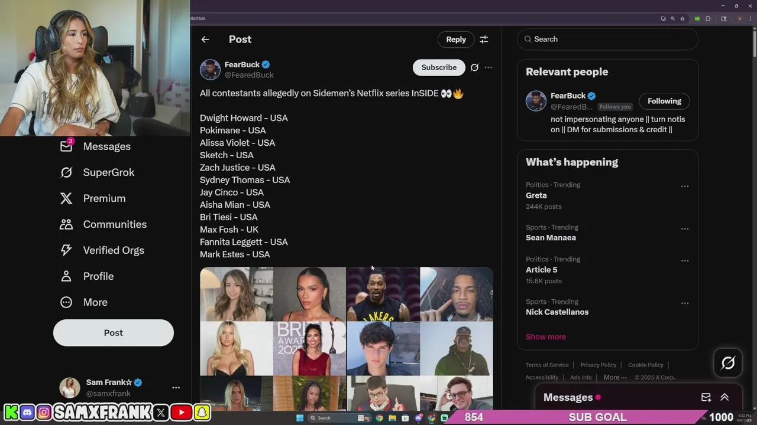Compose new message in Messages drawer
Screen dimensions: 757x425
coord(706,397)
